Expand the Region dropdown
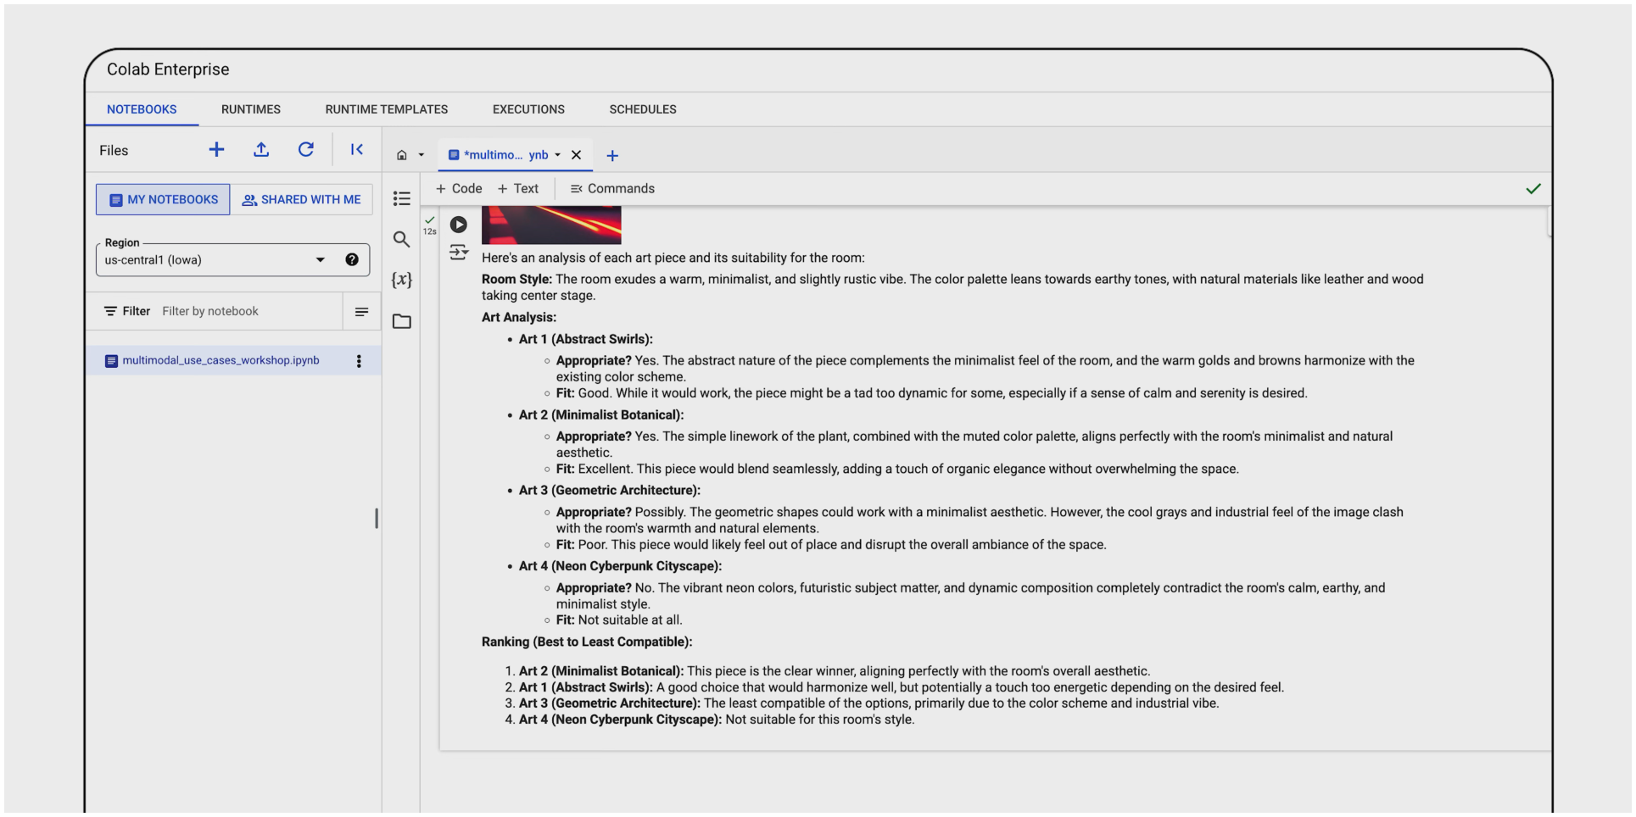The width and height of the screenshot is (1636, 817). [321, 260]
